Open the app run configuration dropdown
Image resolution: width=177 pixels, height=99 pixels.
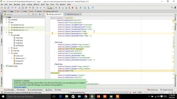(x=51, y=8)
